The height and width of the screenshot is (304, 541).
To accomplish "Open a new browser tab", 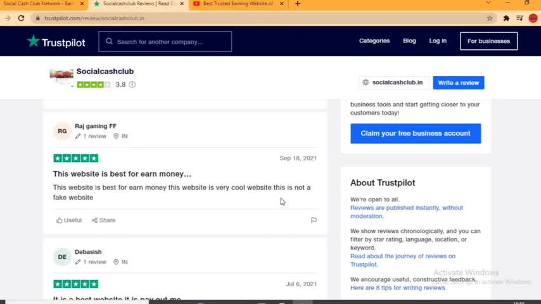I will 297,4.
